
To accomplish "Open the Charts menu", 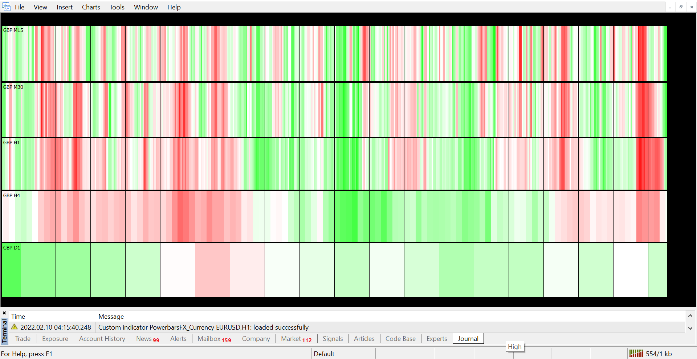I will click(91, 7).
